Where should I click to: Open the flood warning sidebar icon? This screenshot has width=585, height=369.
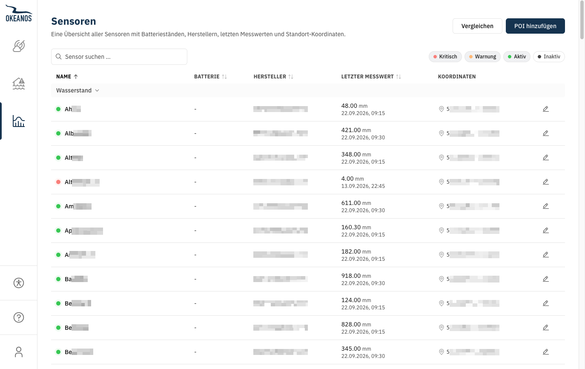tap(19, 84)
